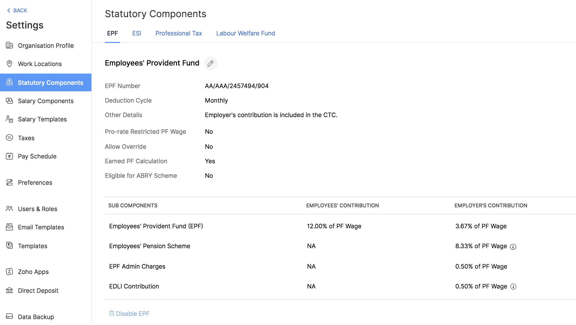The width and height of the screenshot is (576, 325).
Task: Click the Work Locations pin icon
Action: pyautogui.click(x=9, y=64)
